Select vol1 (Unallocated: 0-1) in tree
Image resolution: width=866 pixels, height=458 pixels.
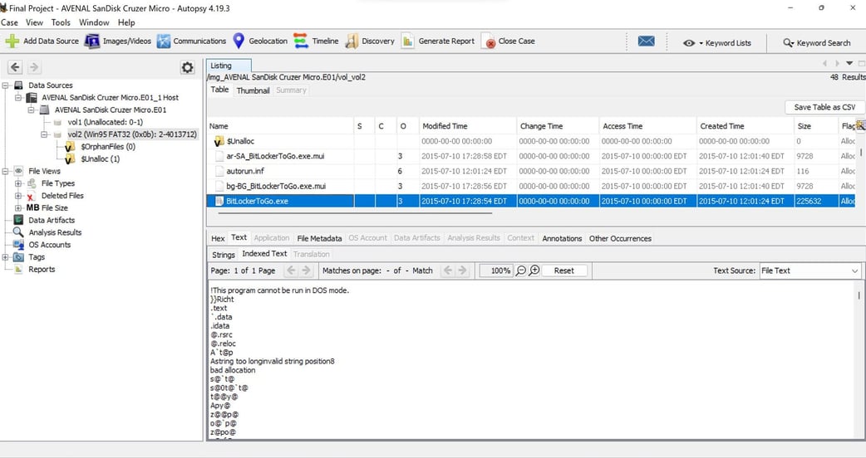click(105, 122)
